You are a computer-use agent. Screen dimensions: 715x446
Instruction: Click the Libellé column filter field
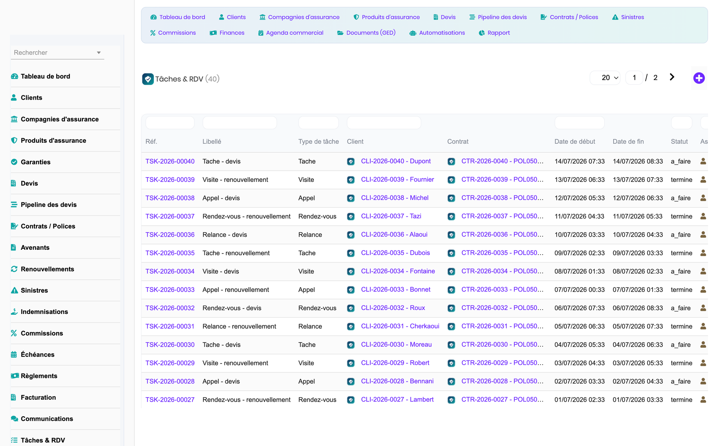point(240,123)
